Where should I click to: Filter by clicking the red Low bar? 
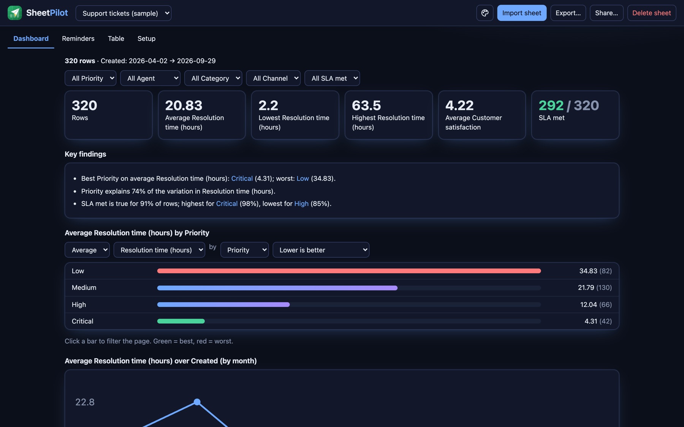point(349,271)
